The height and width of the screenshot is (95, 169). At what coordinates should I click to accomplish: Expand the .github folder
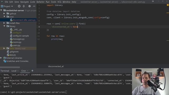[4, 13]
